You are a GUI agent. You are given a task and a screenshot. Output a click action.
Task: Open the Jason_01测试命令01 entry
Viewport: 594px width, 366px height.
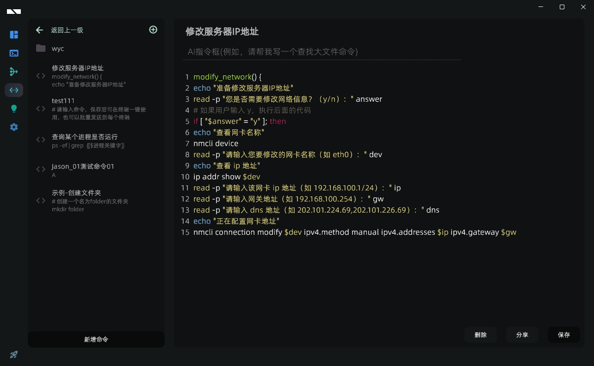click(83, 166)
